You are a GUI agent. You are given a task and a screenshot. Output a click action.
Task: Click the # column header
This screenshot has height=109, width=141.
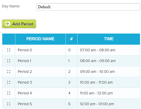pyautogui.click(x=71, y=39)
